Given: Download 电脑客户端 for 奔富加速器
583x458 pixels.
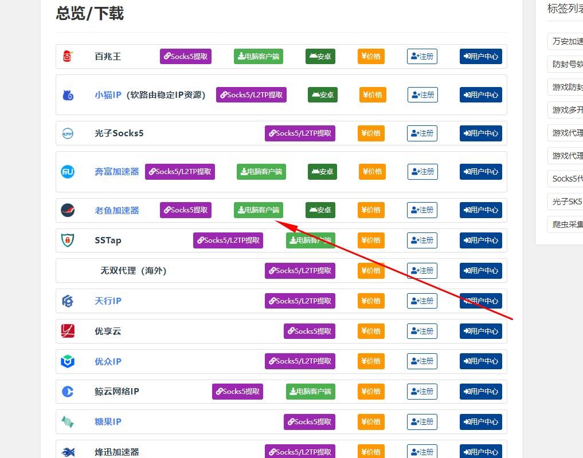Looking at the screenshot, I should pos(261,172).
